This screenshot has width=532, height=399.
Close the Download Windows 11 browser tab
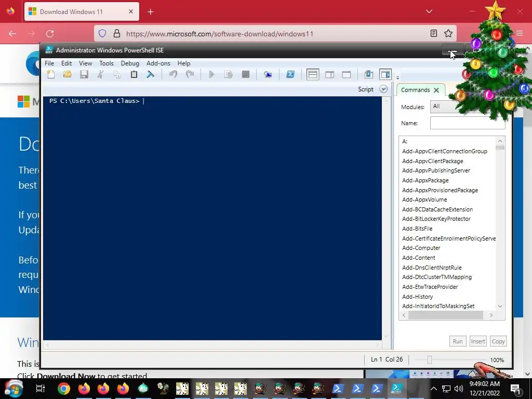[x=131, y=11]
